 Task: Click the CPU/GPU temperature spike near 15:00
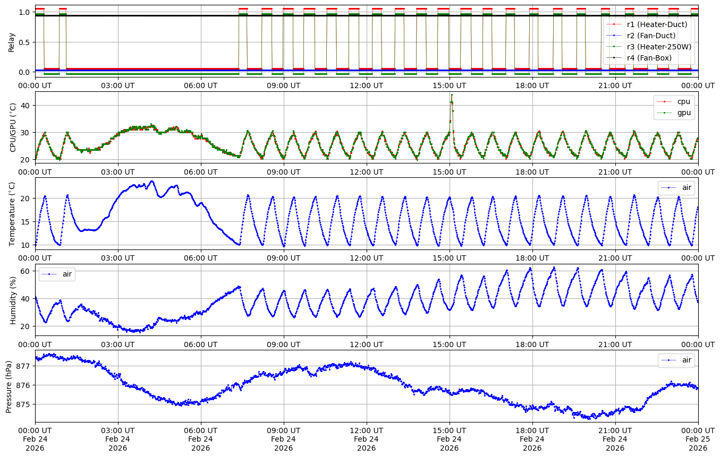[451, 96]
